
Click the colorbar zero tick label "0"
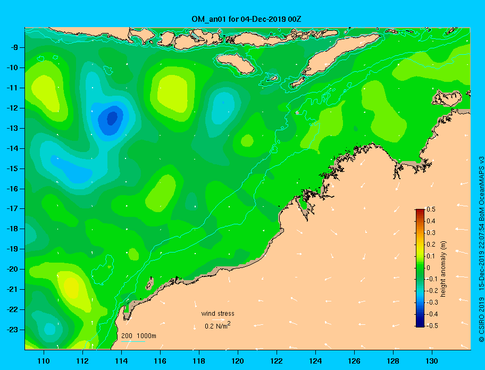pyautogui.click(x=429, y=268)
